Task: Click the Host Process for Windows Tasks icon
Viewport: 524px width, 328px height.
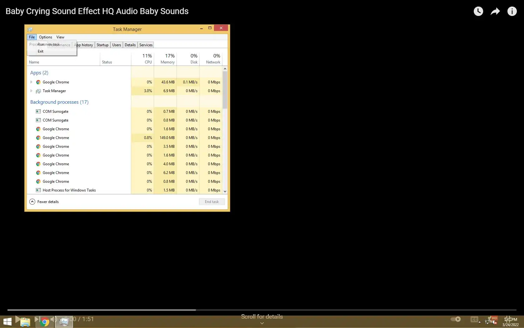Action: click(38, 190)
